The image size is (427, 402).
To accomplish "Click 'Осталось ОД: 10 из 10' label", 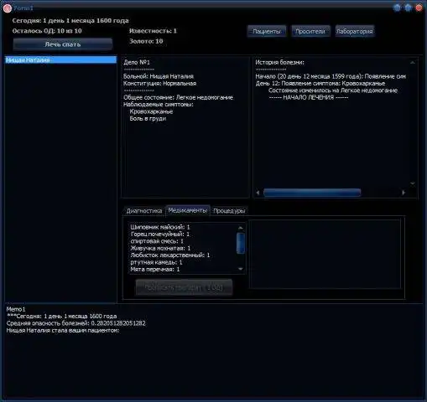I will pos(47,31).
